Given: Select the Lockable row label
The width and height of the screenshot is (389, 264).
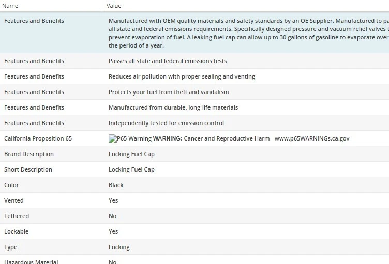Looking at the screenshot, I should pos(16,231).
